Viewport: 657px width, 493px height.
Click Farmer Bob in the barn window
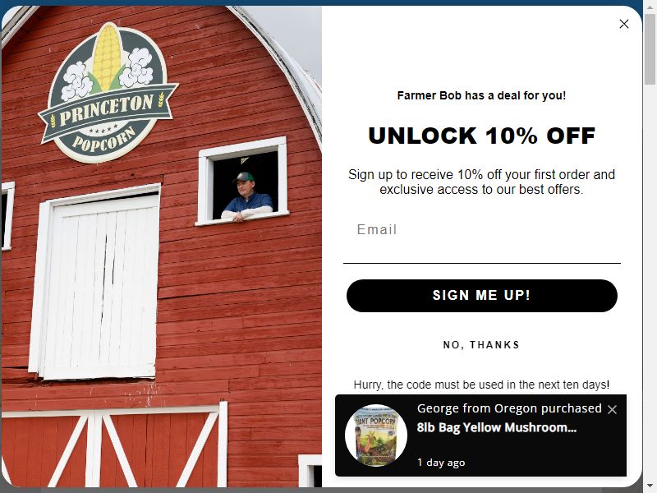coord(247,196)
